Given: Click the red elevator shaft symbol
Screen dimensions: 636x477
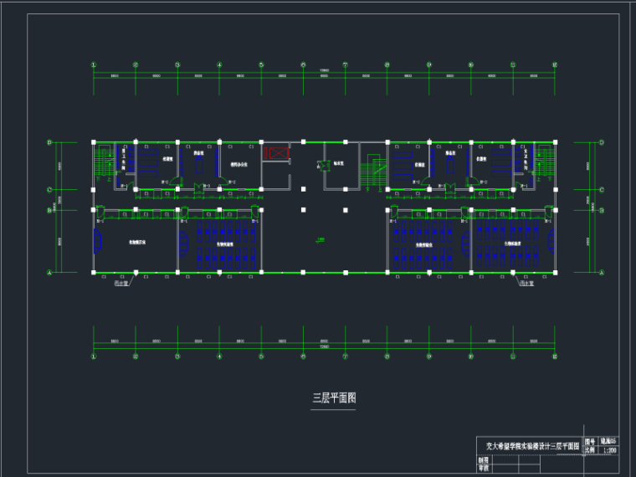Looking at the screenshot, I should click(x=275, y=155).
